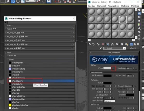This screenshot has width=144, height=111.
Task: Pick material from object with eyedropper
Action: (101, 48)
